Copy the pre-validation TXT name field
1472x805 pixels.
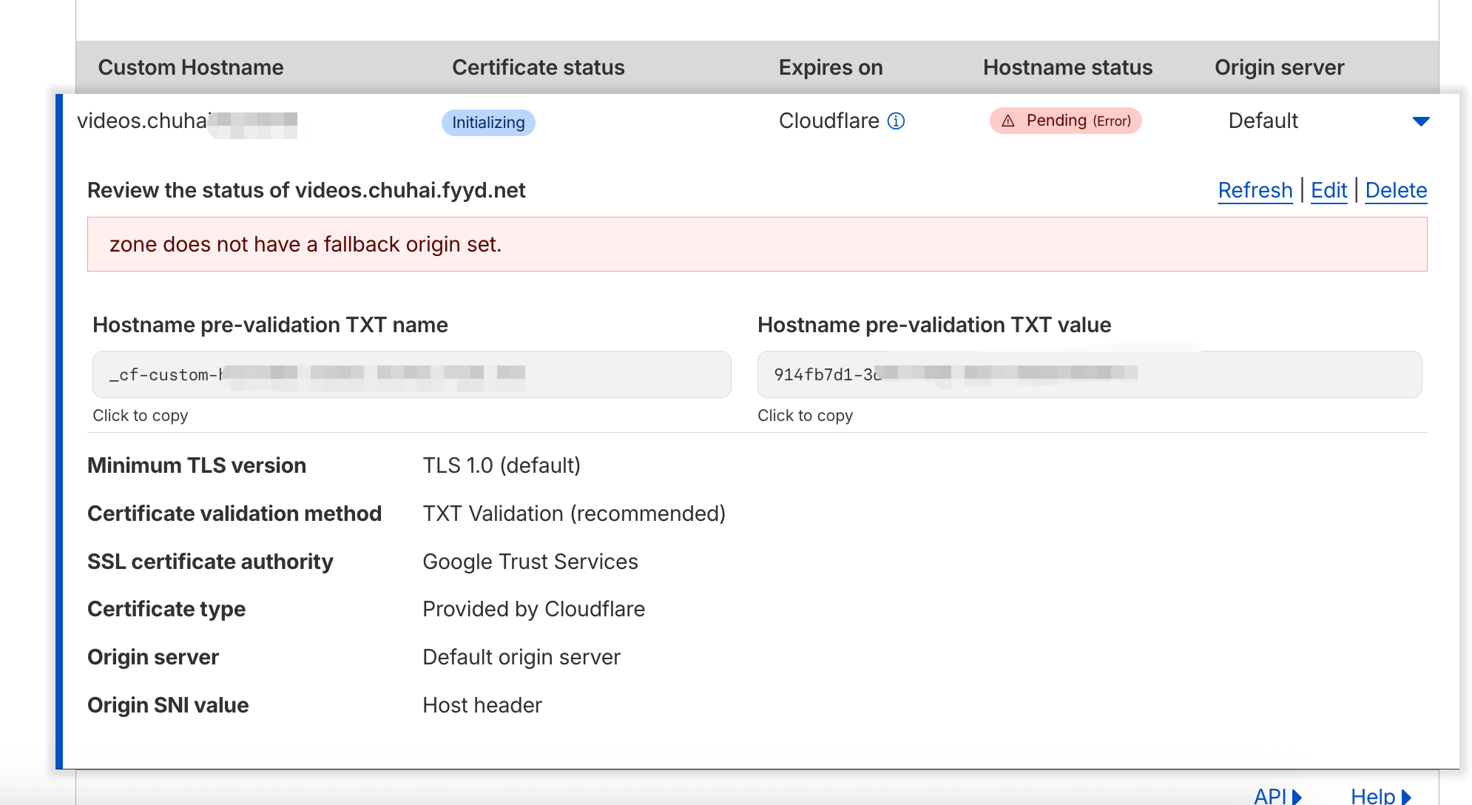pyautogui.click(x=412, y=374)
